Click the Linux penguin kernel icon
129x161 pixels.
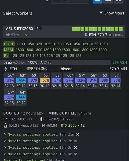pyautogui.click(x=6, y=125)
